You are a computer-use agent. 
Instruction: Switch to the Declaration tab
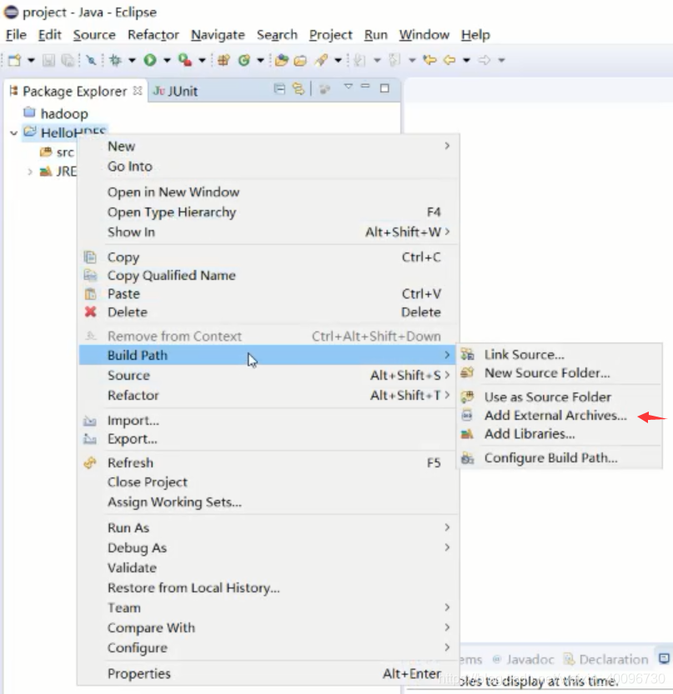click(605, 660)
